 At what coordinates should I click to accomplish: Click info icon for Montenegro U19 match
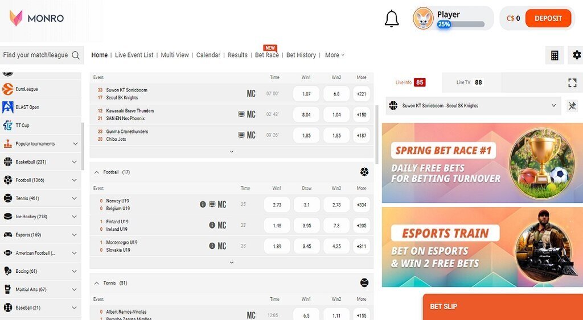(x=212, y=246)
